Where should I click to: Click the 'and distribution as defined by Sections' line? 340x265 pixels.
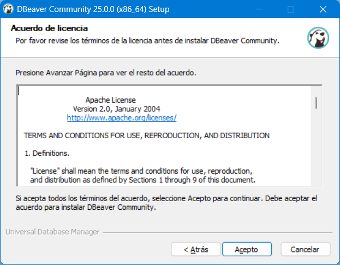point(142,180)
